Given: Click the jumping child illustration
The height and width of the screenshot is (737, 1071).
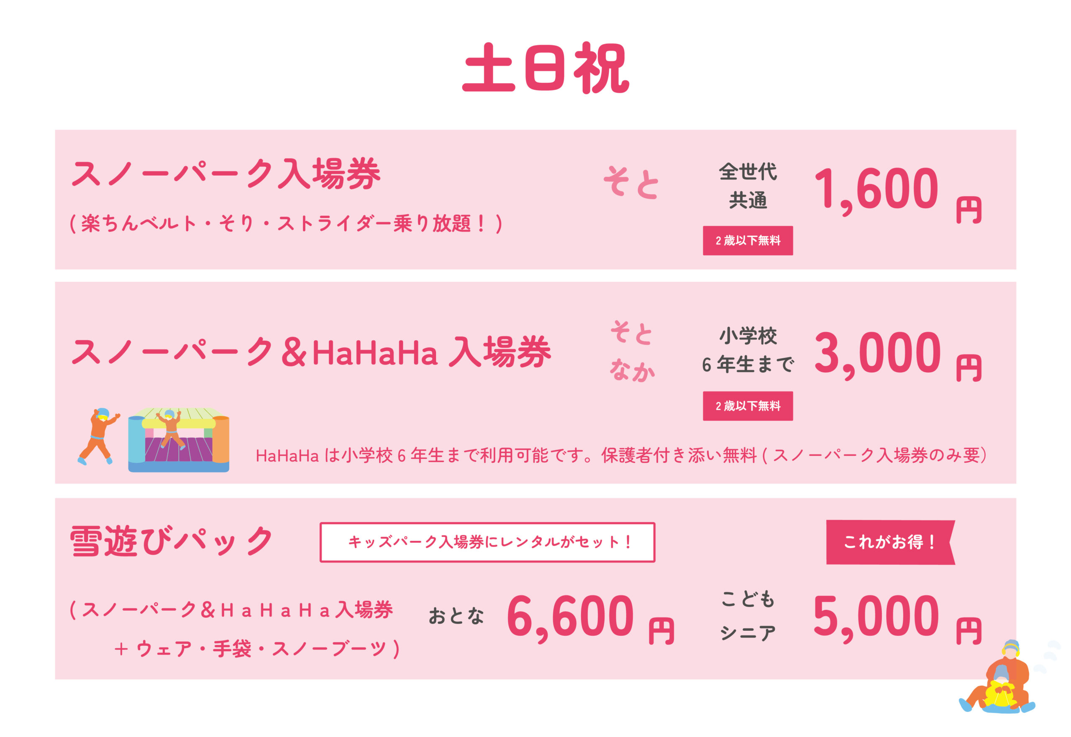Looking at the screenshot, I should point(98,436).
